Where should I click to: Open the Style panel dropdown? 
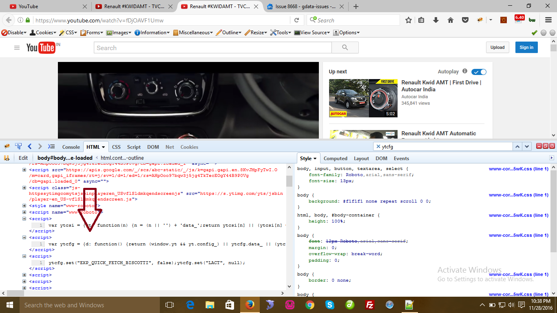click(308, 159)
